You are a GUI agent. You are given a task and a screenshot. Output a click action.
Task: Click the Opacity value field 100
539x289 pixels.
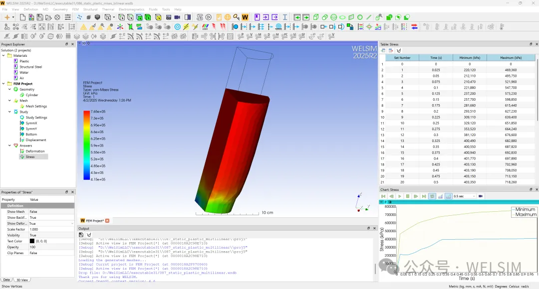click(x=51, y=247)
